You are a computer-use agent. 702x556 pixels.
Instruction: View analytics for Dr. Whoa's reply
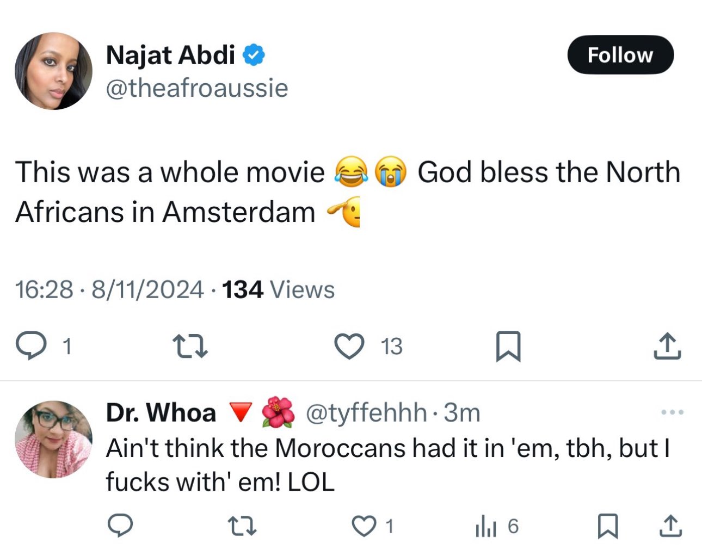click(484, 526)
